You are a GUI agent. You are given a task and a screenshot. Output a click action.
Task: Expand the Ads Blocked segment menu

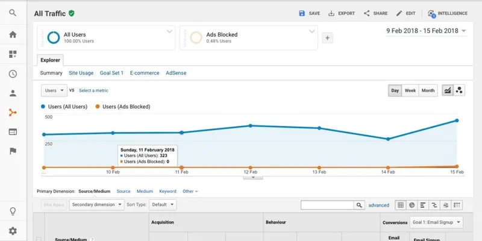tap(312, 32)
